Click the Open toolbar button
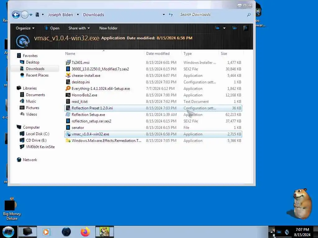The image size is (318, 238). pyautogui.click(x=52, y=28)
